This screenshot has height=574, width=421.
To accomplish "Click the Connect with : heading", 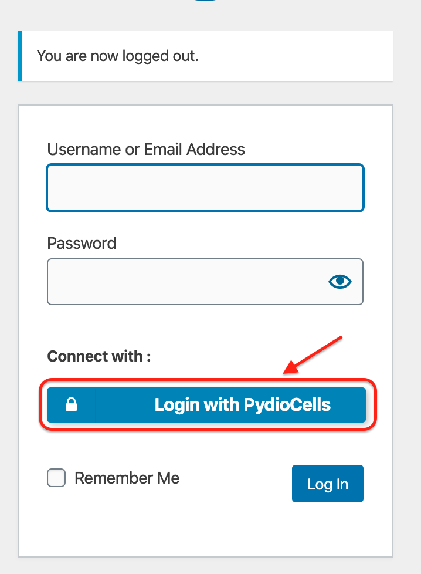I will 99,356.
